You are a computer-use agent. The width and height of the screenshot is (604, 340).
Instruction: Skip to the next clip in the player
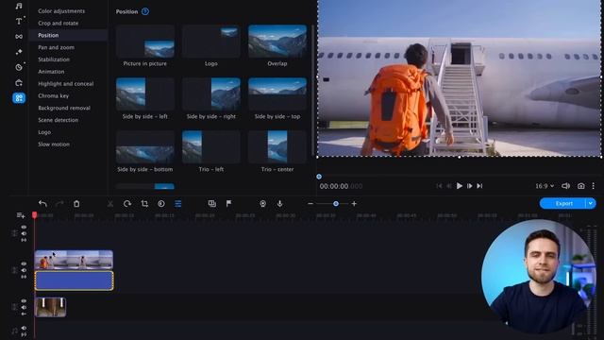click(x=479, y=186)
